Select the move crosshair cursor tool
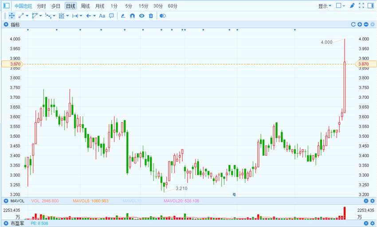 pos(12,16)
